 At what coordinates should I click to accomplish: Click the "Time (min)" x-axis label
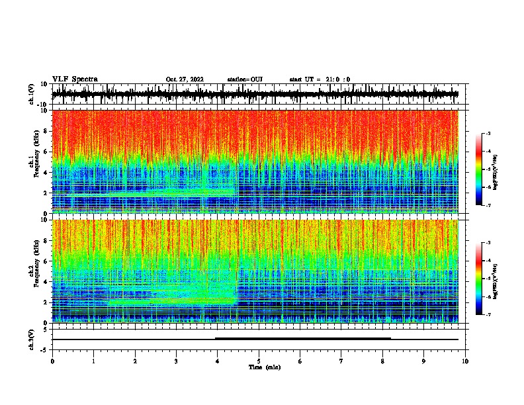(265, 367)
